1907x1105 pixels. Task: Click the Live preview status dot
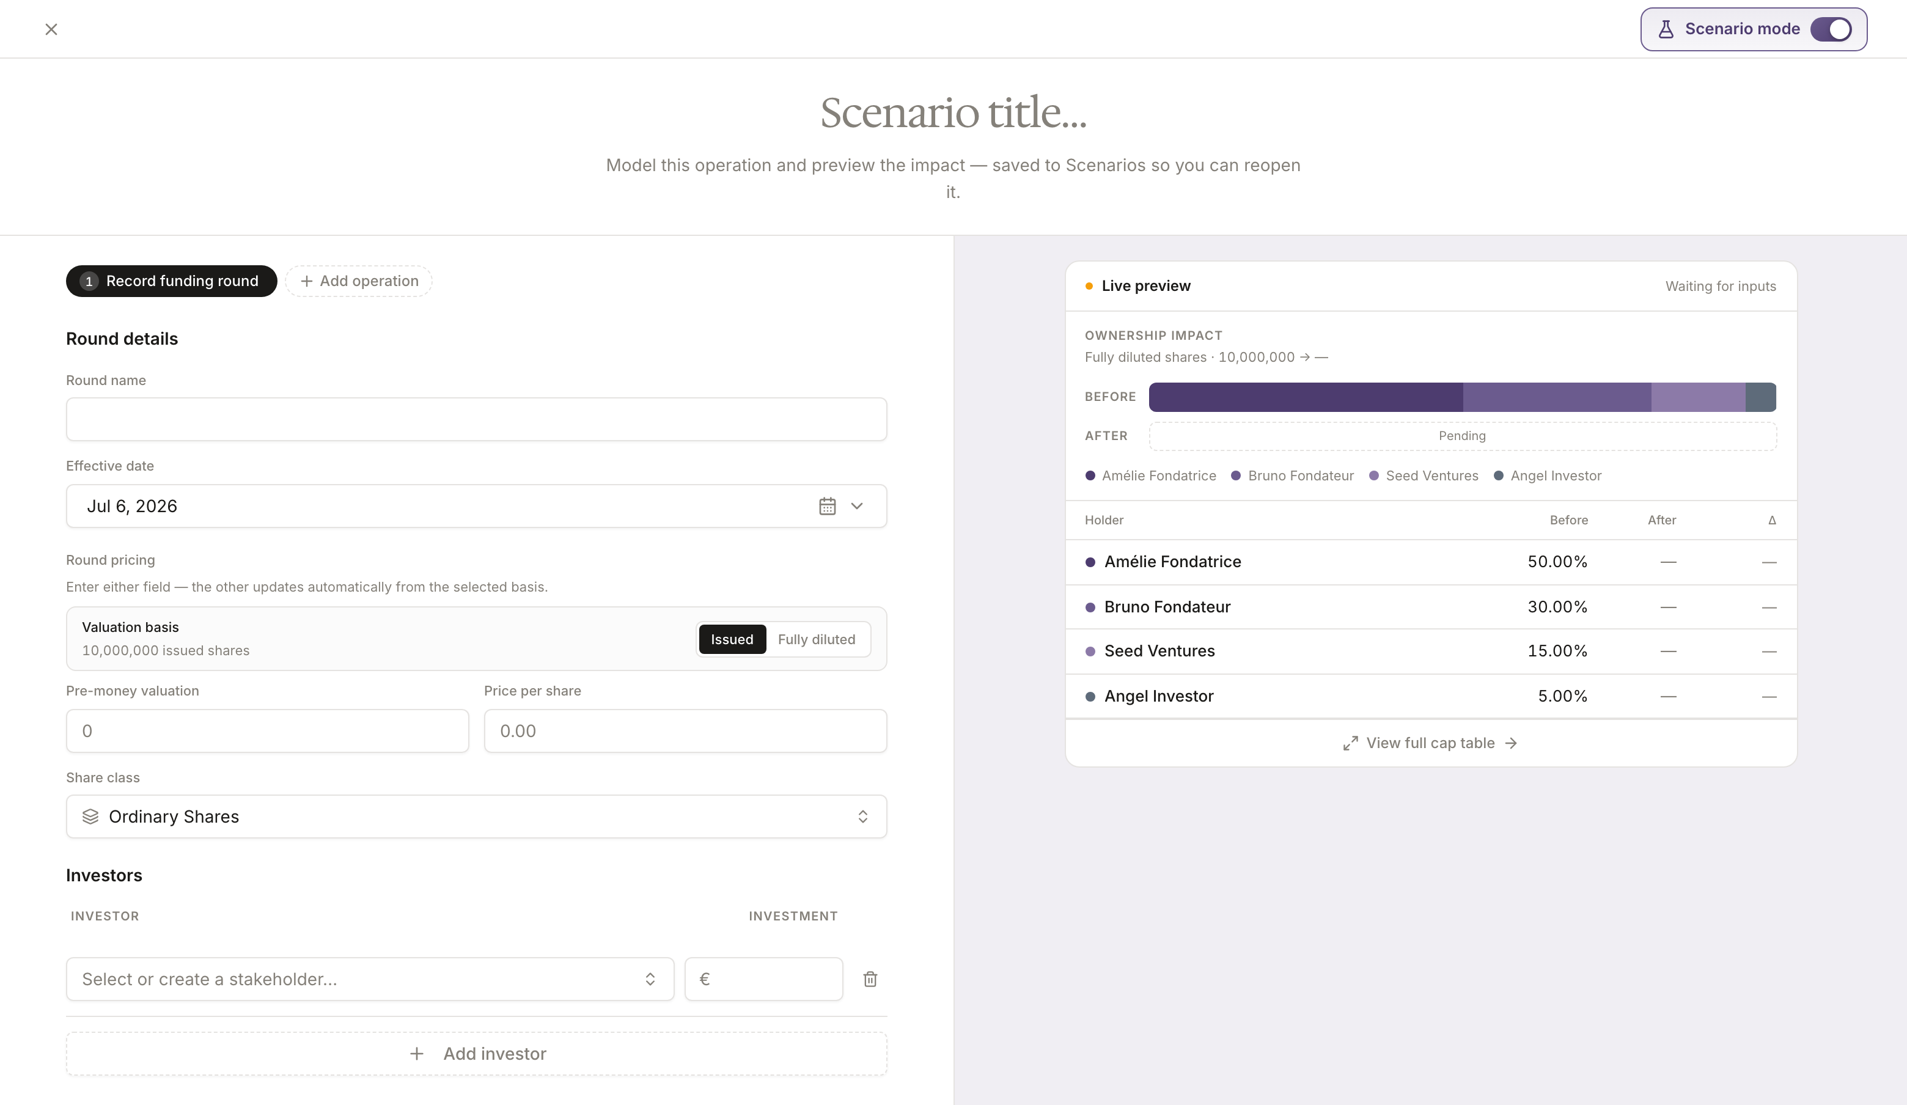tap(1089, 286)
